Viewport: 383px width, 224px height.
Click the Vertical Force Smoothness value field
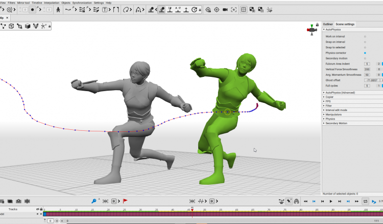[x=367, y=69]
